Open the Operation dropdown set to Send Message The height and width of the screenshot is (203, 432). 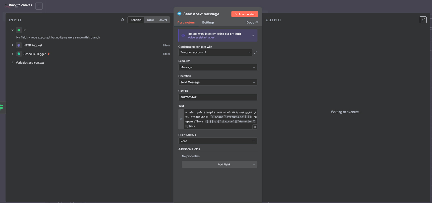coord(218,82)
